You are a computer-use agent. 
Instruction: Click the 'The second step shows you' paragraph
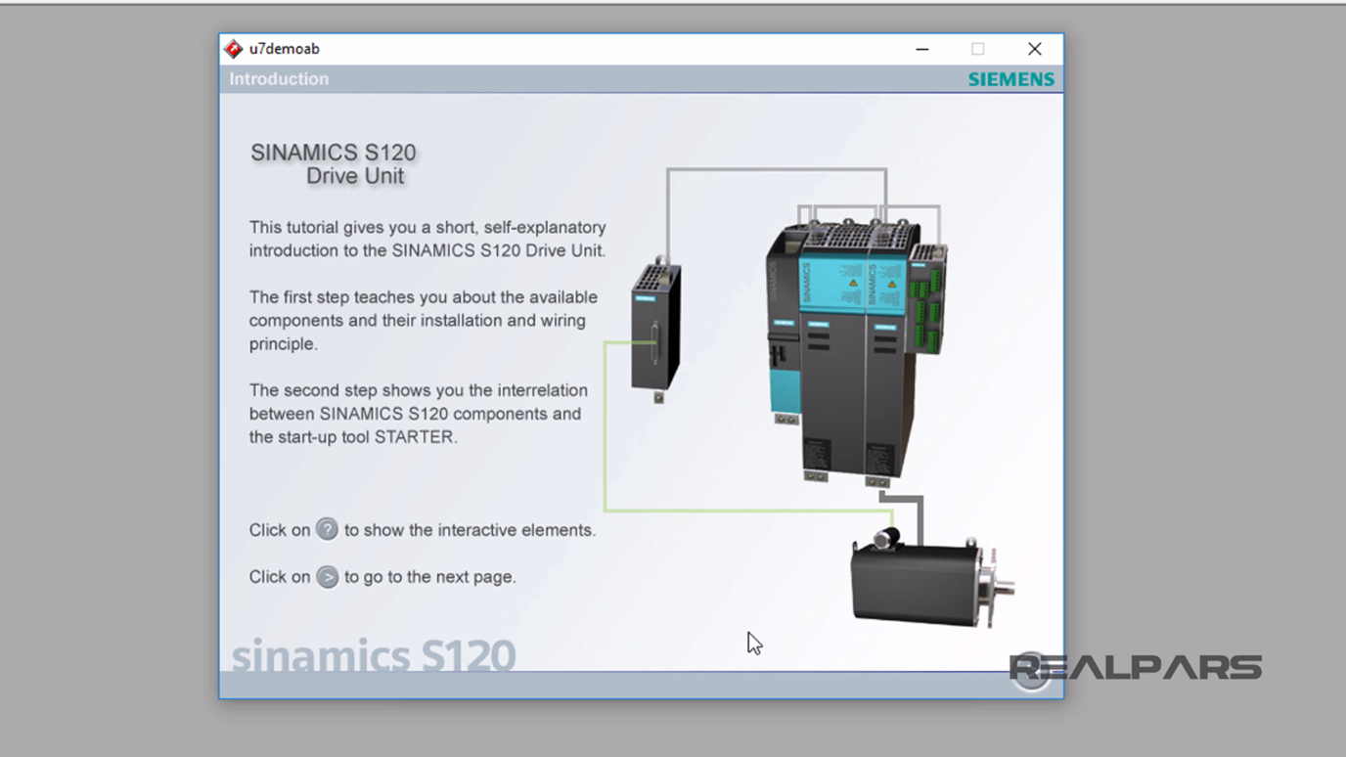(419, 414)
